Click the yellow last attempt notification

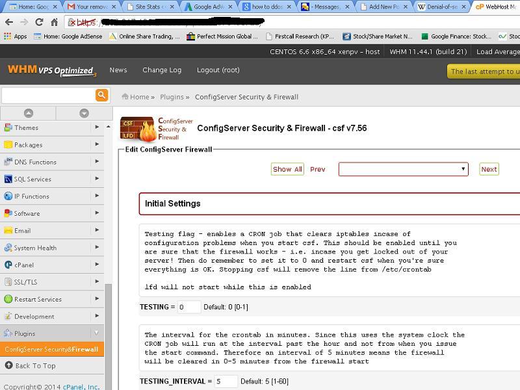coord(484,71)
